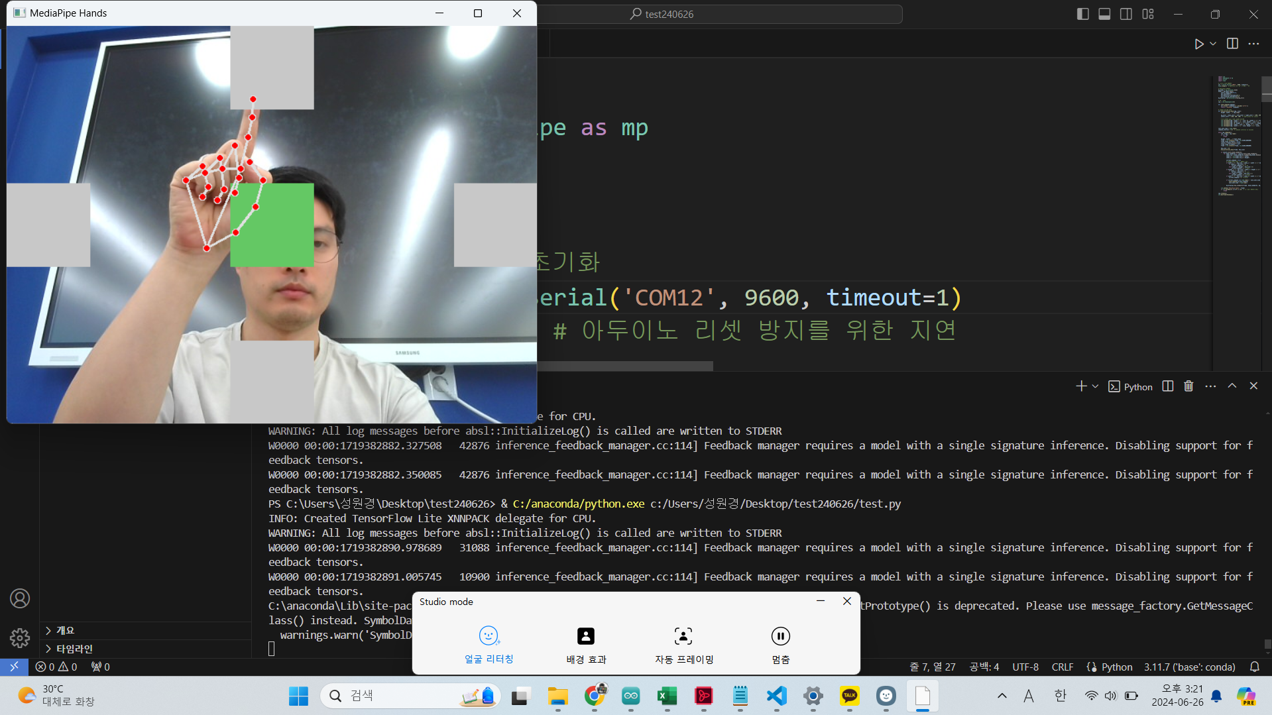This screenshot has height=715, width=1272.
Task: Open the Customize Layout icon
Action: (1148, 14)
